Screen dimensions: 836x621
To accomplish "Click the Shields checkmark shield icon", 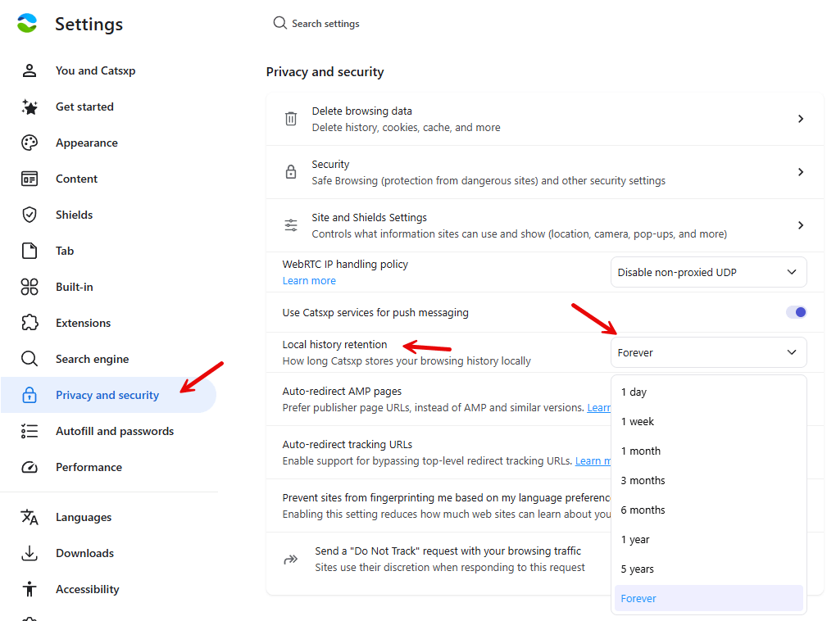I will [x=30, y=215].
